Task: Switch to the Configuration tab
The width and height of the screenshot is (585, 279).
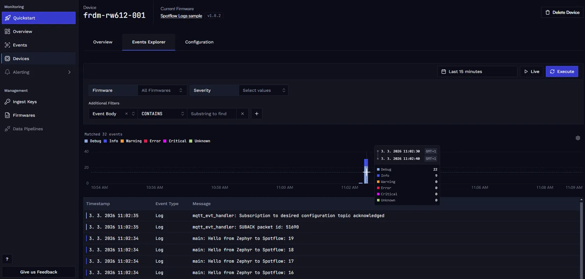Action: [199, 42]
